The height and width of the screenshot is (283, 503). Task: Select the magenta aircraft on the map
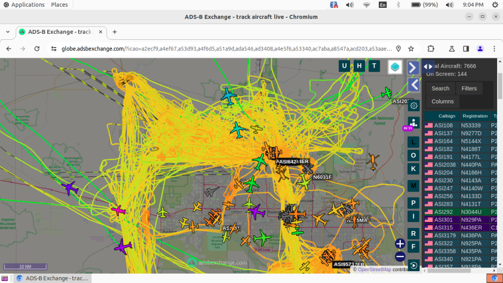[x=118, y=210]
